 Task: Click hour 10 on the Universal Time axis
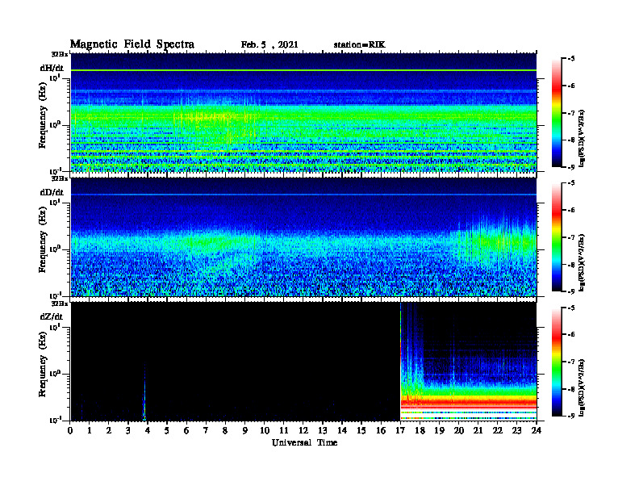(265, 431)
